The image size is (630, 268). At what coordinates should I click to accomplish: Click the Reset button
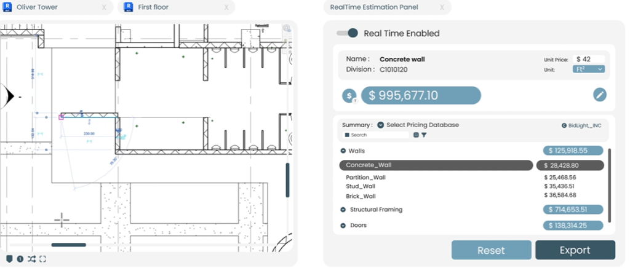pos(491,250)
